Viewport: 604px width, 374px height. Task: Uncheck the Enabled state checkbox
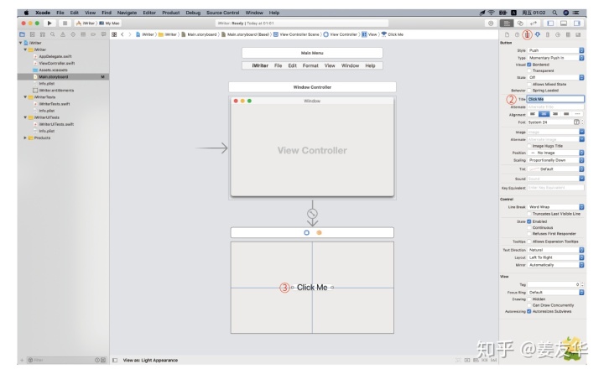(x=529, y=221)
